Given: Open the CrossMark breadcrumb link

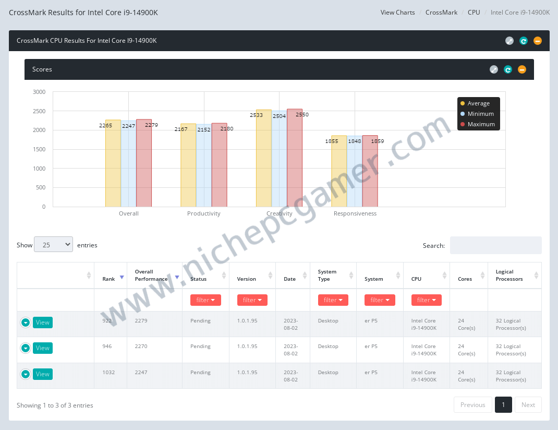Looking at the screenshot, I should [x=441, y=13].
